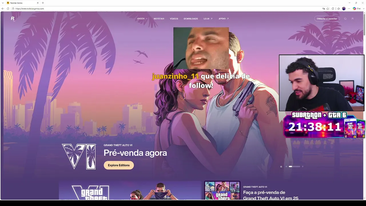Expand the JOGOS dropdown menu

click(x=142, y=19)
